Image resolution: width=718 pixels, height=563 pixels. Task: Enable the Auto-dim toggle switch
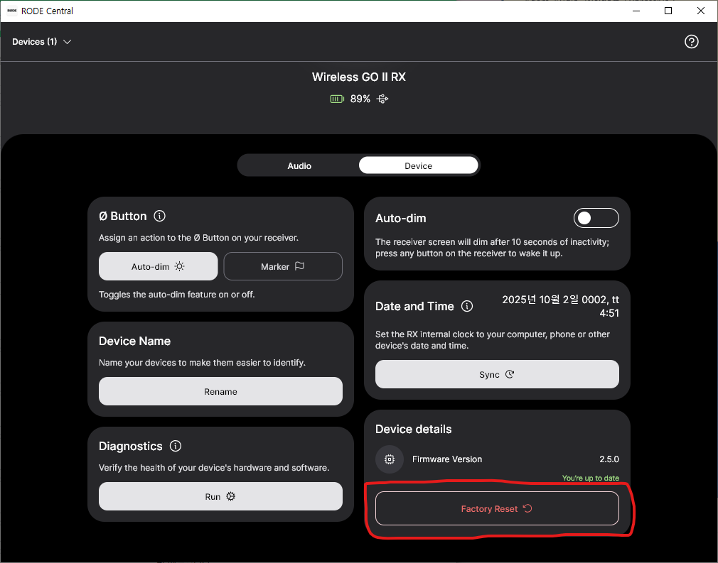point(596,218)
